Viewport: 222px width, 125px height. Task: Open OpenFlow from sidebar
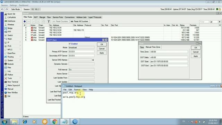click(x=11, y=53)
